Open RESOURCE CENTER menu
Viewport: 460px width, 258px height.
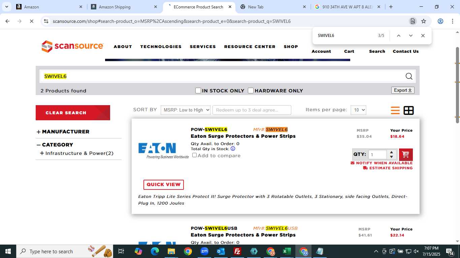click(x=250, y=47)
